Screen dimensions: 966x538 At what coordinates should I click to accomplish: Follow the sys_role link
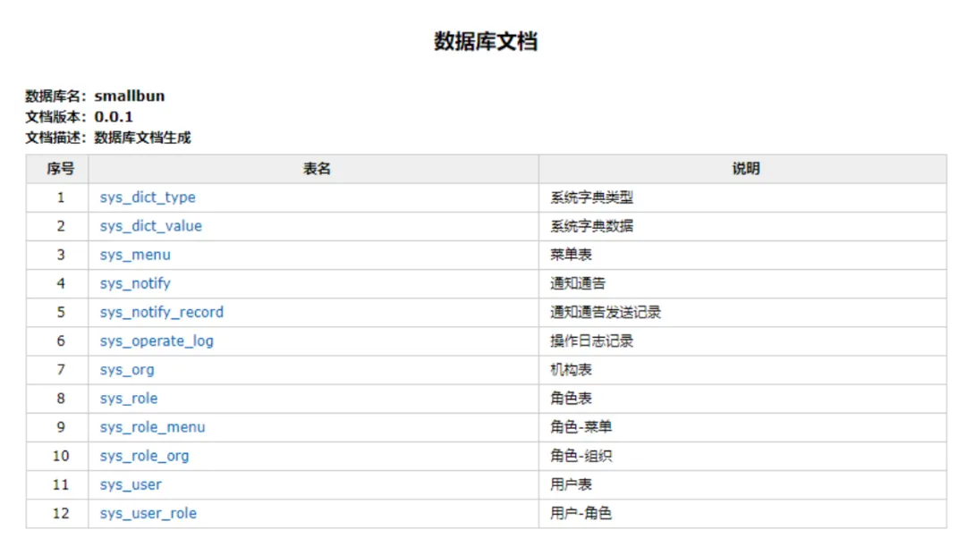[x=129, y=399]
